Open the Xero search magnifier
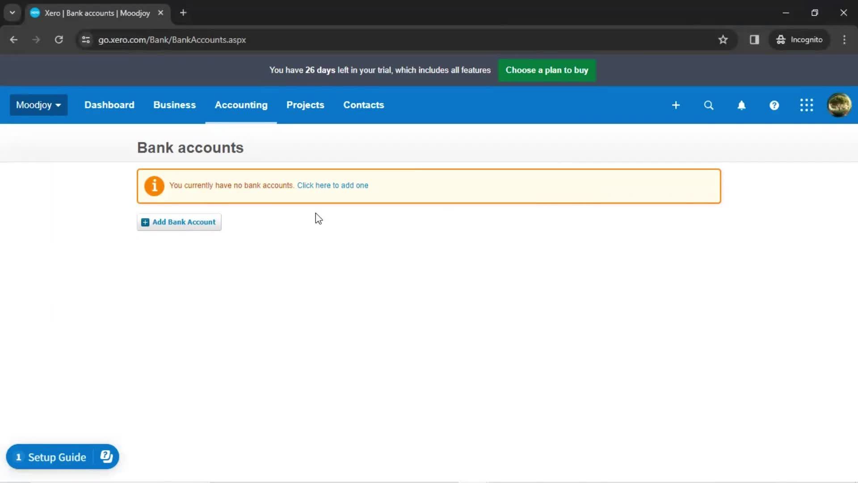This screenshot has height=483, width=858. 709,105
